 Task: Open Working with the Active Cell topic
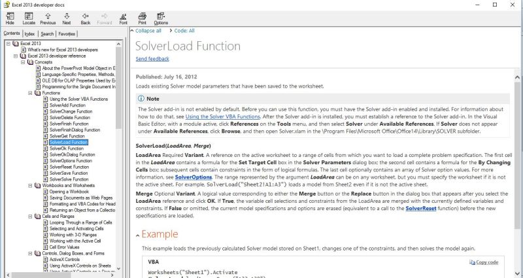point(75,241)
